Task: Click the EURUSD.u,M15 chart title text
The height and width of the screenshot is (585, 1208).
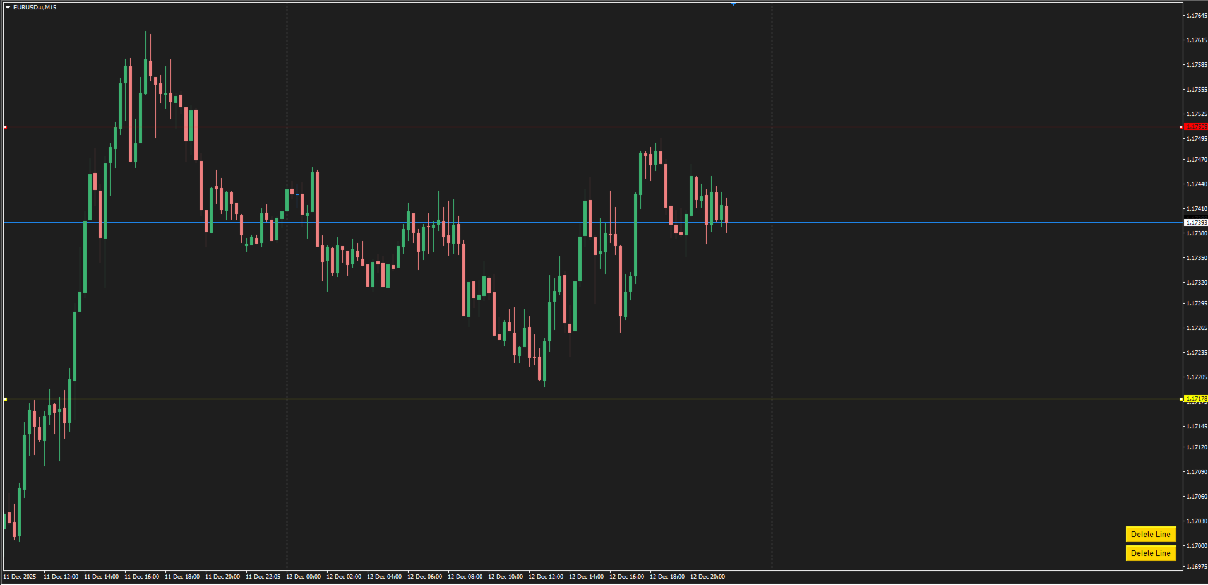Action: tap(35, 8)
